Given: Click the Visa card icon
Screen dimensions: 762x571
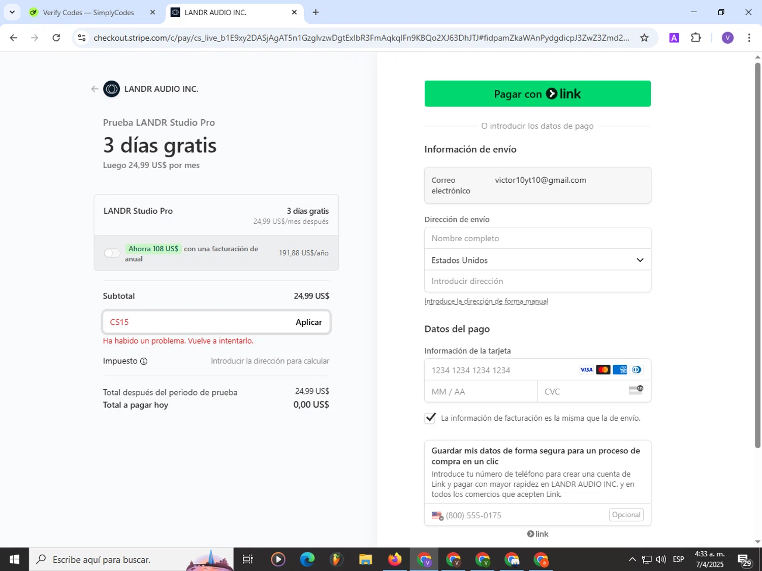Looking at the screenshot, I should [586, 370].
